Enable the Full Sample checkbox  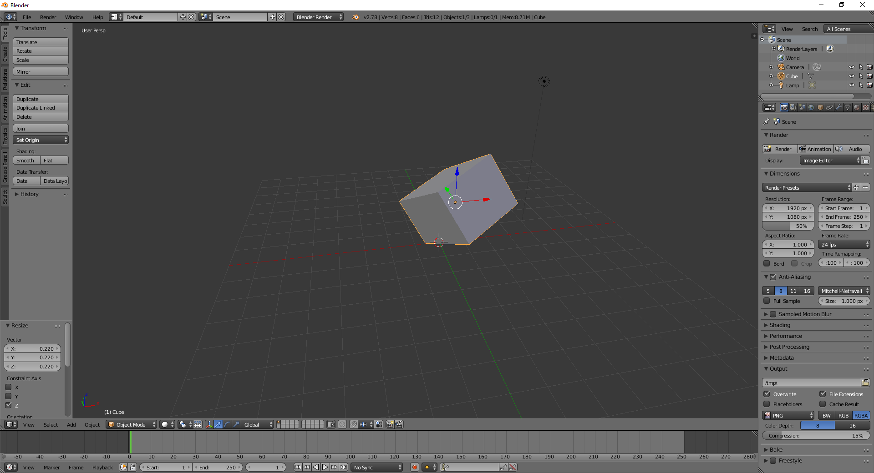tap(767, 301)
